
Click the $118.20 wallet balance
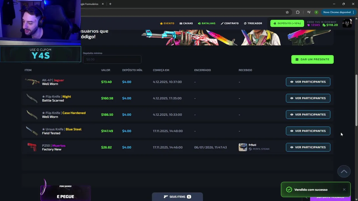330,25
